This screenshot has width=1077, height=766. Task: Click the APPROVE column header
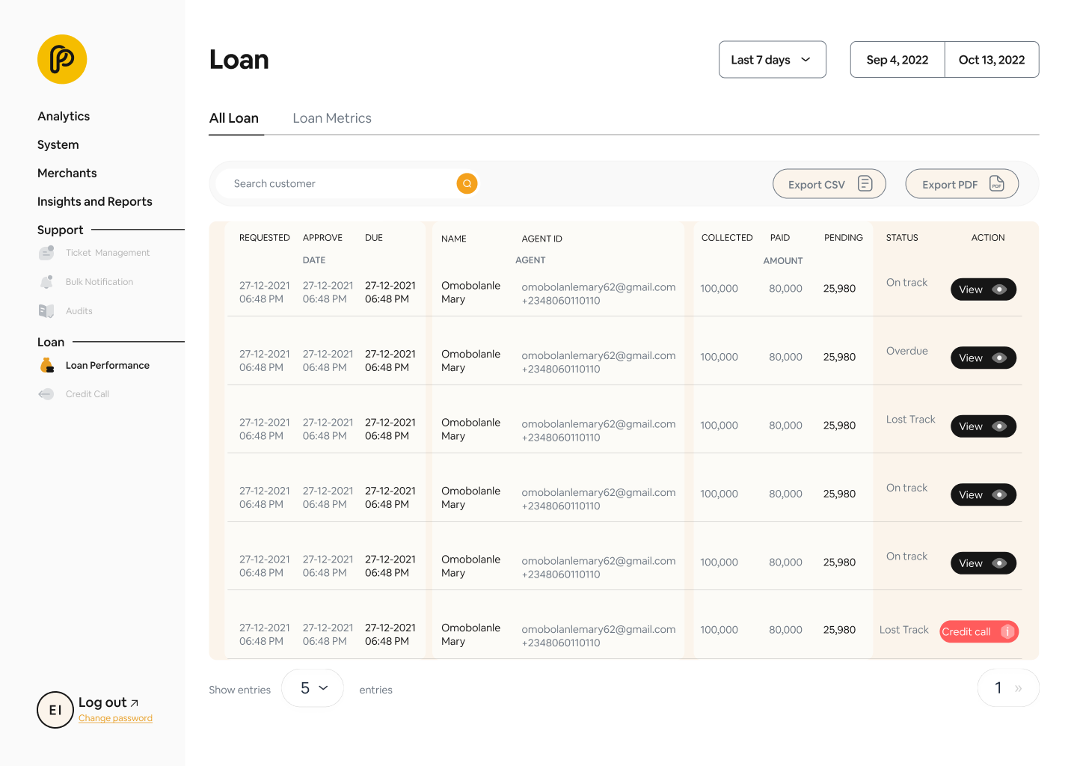point(322,238)
